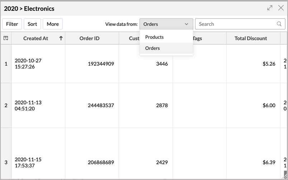
Task: Click the expand dialog arrows icon
Action: (270, 8)
